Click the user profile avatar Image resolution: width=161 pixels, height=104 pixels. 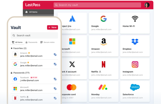click(147, 5)
